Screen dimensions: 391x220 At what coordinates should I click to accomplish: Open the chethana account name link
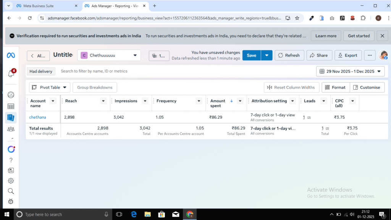(x=37, y=117)
